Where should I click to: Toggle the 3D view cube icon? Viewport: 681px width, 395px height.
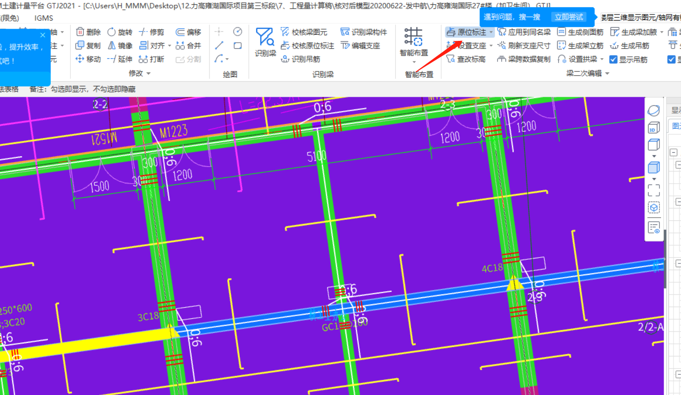654,128
